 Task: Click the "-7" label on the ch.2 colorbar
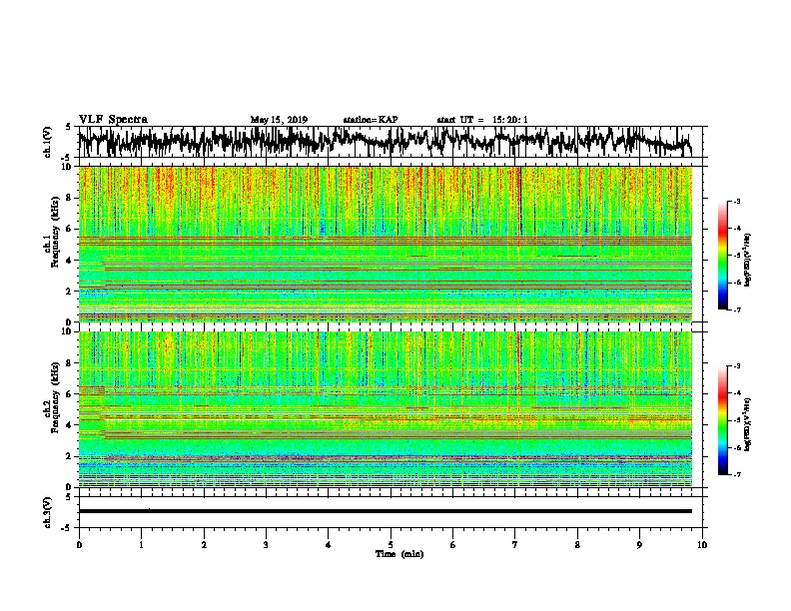[x=736, y=474]
